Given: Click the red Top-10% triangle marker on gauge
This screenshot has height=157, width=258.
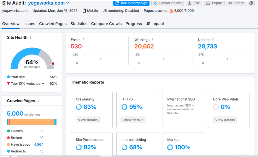Looking at the screenshot, I should pos(53,64).
